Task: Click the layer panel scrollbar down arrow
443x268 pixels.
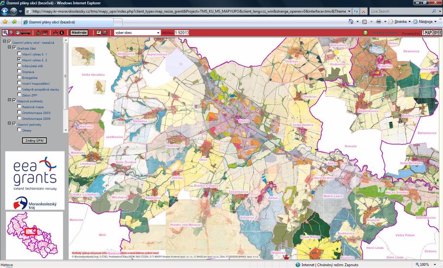Action: coord(66,130)
